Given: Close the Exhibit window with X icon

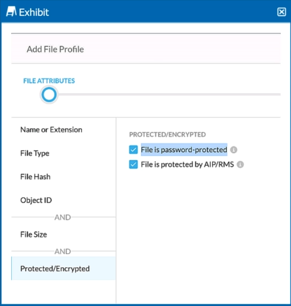Looking at the screenshot, I should [x=281, y=12].
